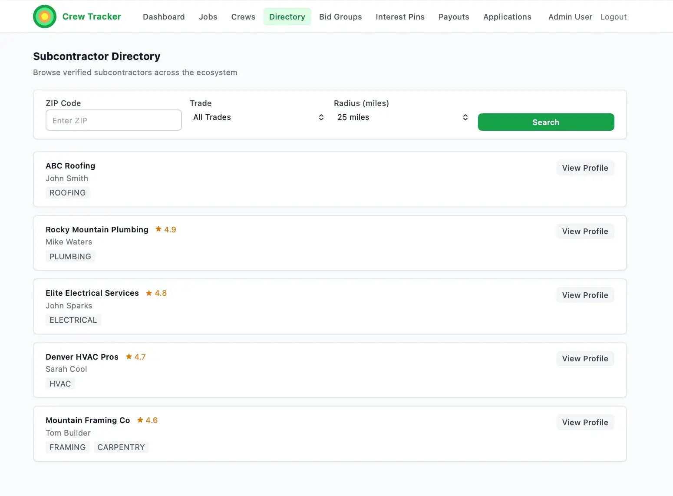Screen dimensions: 673x496
Task: Click the green Search button
Action: 546,122
